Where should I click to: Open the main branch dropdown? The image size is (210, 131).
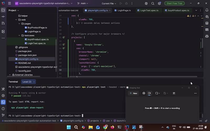coord(83,3)
